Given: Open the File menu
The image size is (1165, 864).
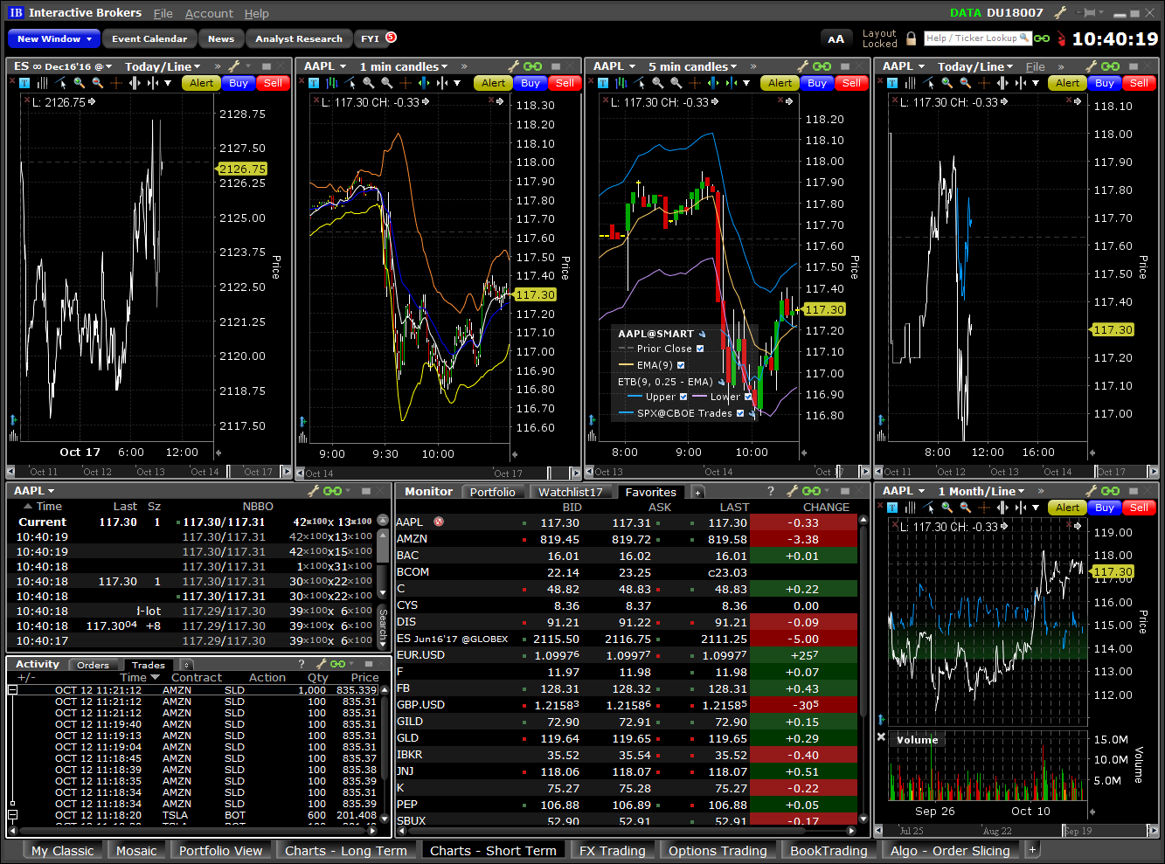Looking at the screenshot, I should coord(163,13).
